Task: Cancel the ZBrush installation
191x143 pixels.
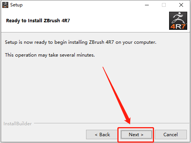Action: [171, 135]
